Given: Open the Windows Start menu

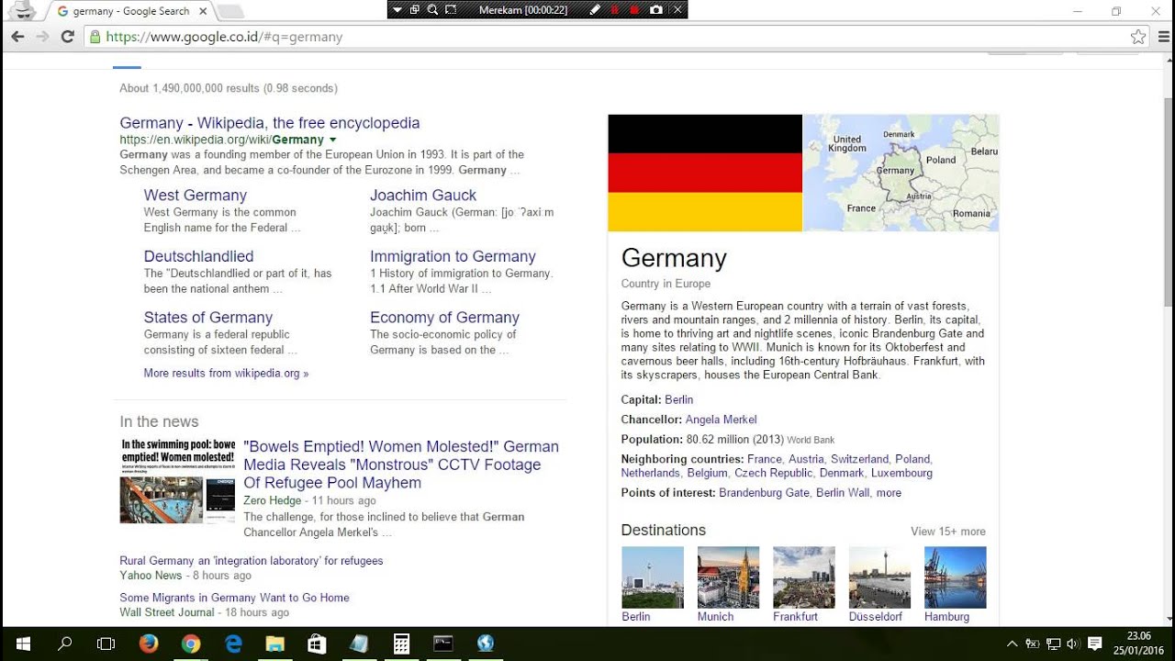Looking at the screenshot, I should pyautogui.click(x=23, y=644).
